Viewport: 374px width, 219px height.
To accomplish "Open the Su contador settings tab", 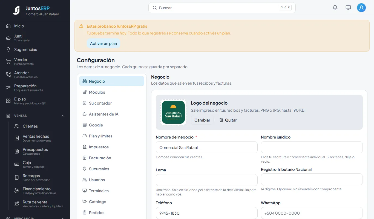I will [112, 103].
